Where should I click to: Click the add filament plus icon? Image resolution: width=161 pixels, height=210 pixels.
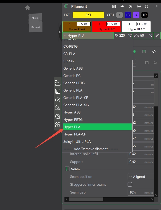(x=130, y=7)
